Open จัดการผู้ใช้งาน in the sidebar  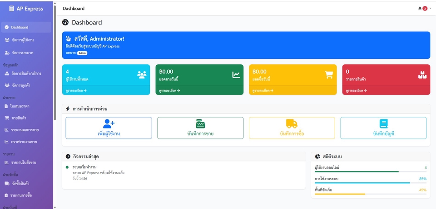coord(22,40)
